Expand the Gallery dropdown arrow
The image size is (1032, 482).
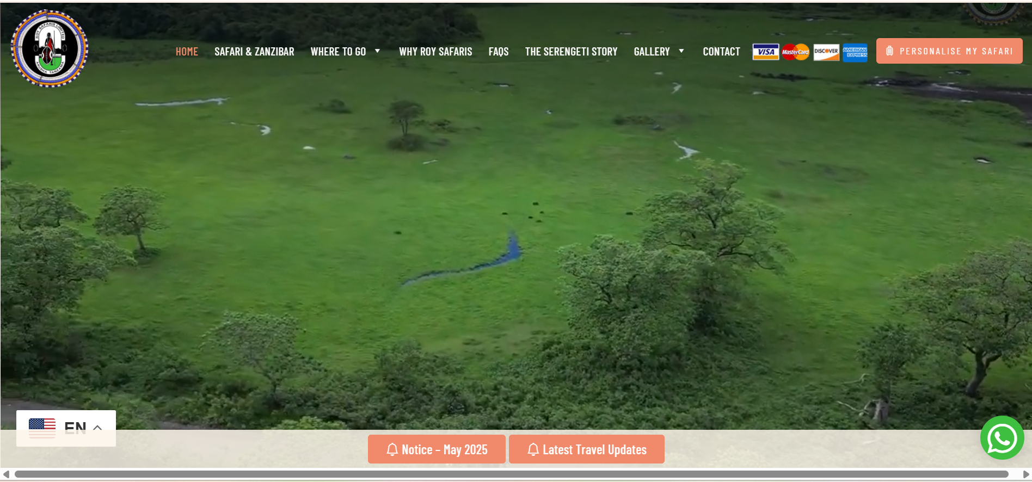pyautogui.click(x=681, y=51)
